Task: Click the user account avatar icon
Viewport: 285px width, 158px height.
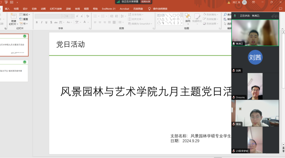Action: pyautogui.click(x=244, y=2)
